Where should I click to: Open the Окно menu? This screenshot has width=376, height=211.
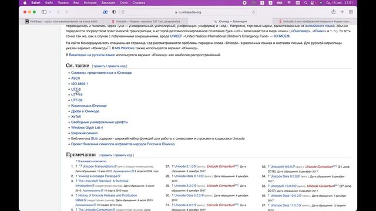tap(124, 3)
